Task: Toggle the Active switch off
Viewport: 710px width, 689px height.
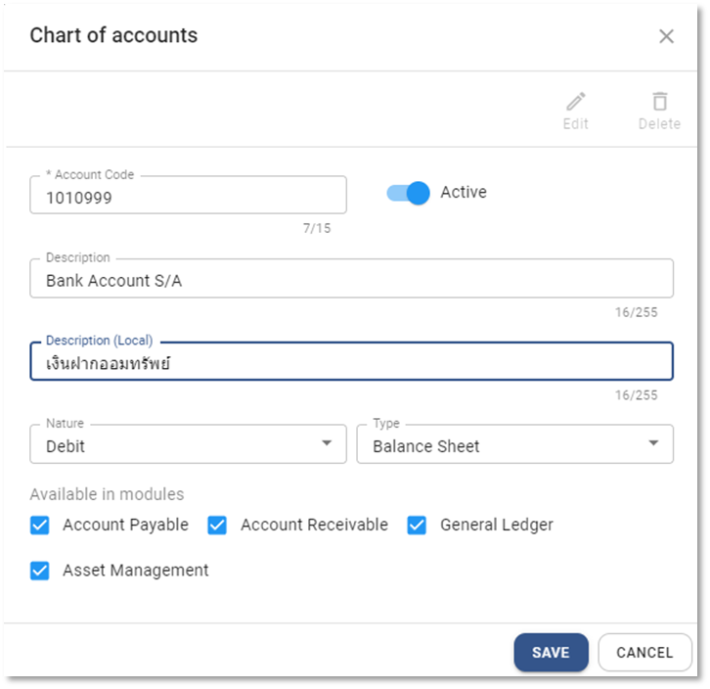Action: click(409, 193)
